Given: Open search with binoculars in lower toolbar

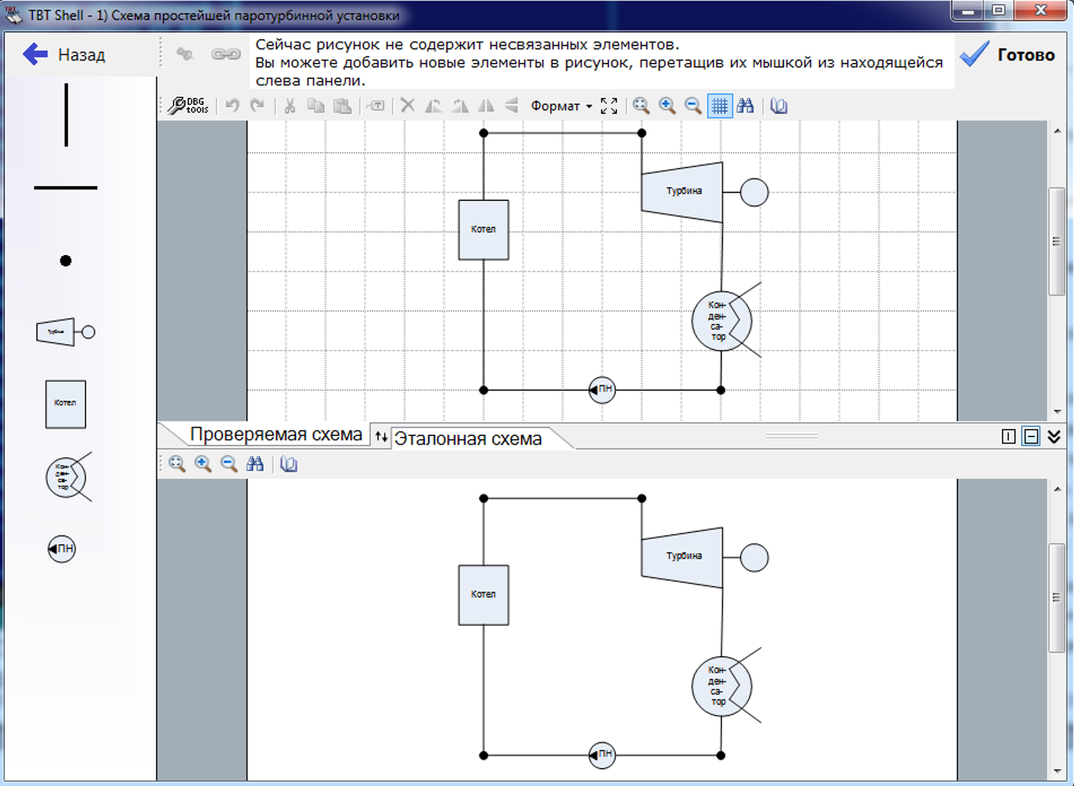Looking at the screenshot, I should click(255, 464).
